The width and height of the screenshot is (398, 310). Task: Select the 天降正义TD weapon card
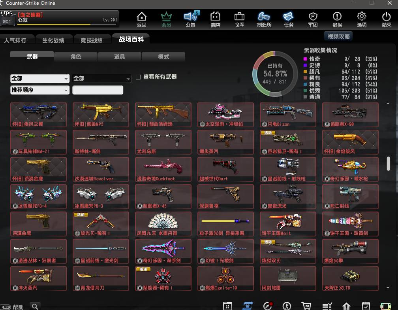350,278
